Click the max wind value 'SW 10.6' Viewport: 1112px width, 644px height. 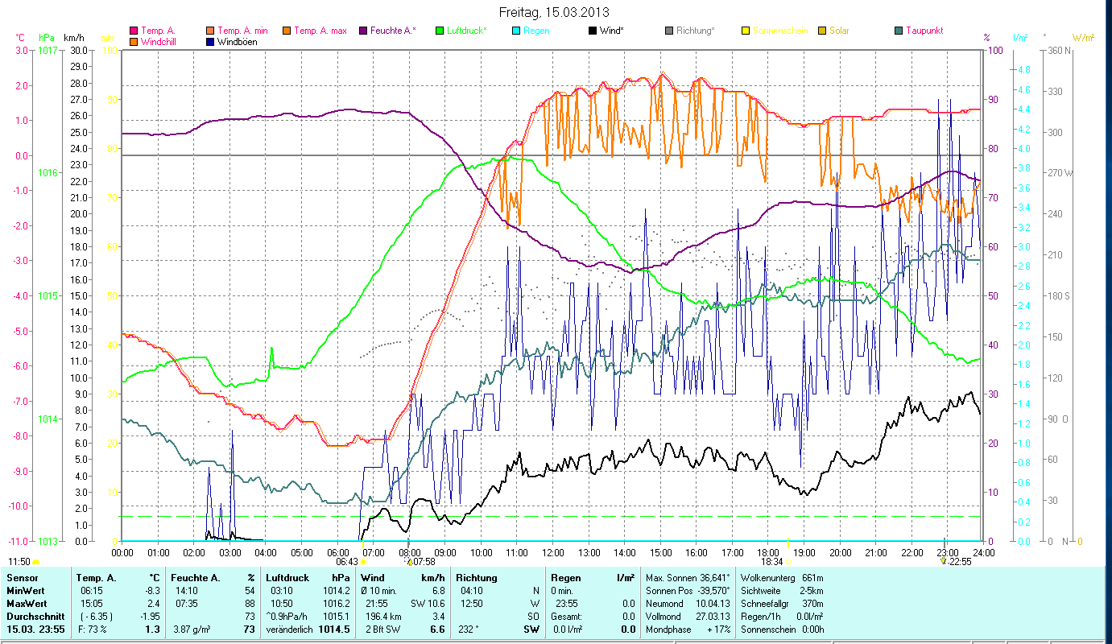click(x=428, y=603)
